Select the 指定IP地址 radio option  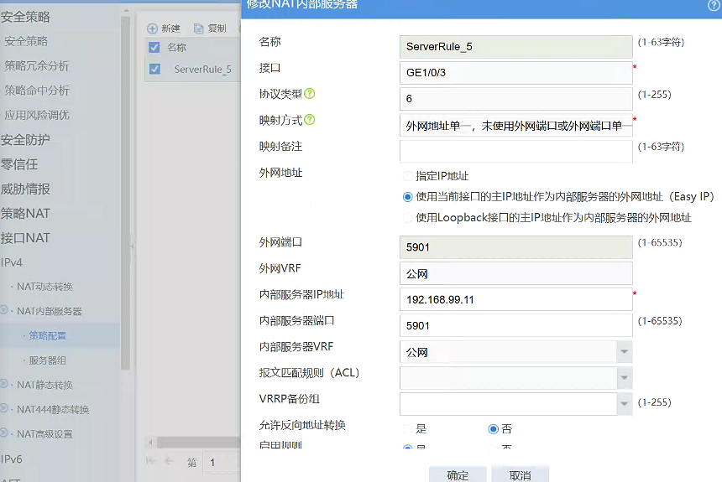[407, 176]
